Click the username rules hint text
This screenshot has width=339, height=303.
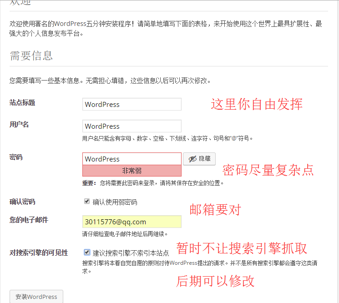(x=167, y=138)
